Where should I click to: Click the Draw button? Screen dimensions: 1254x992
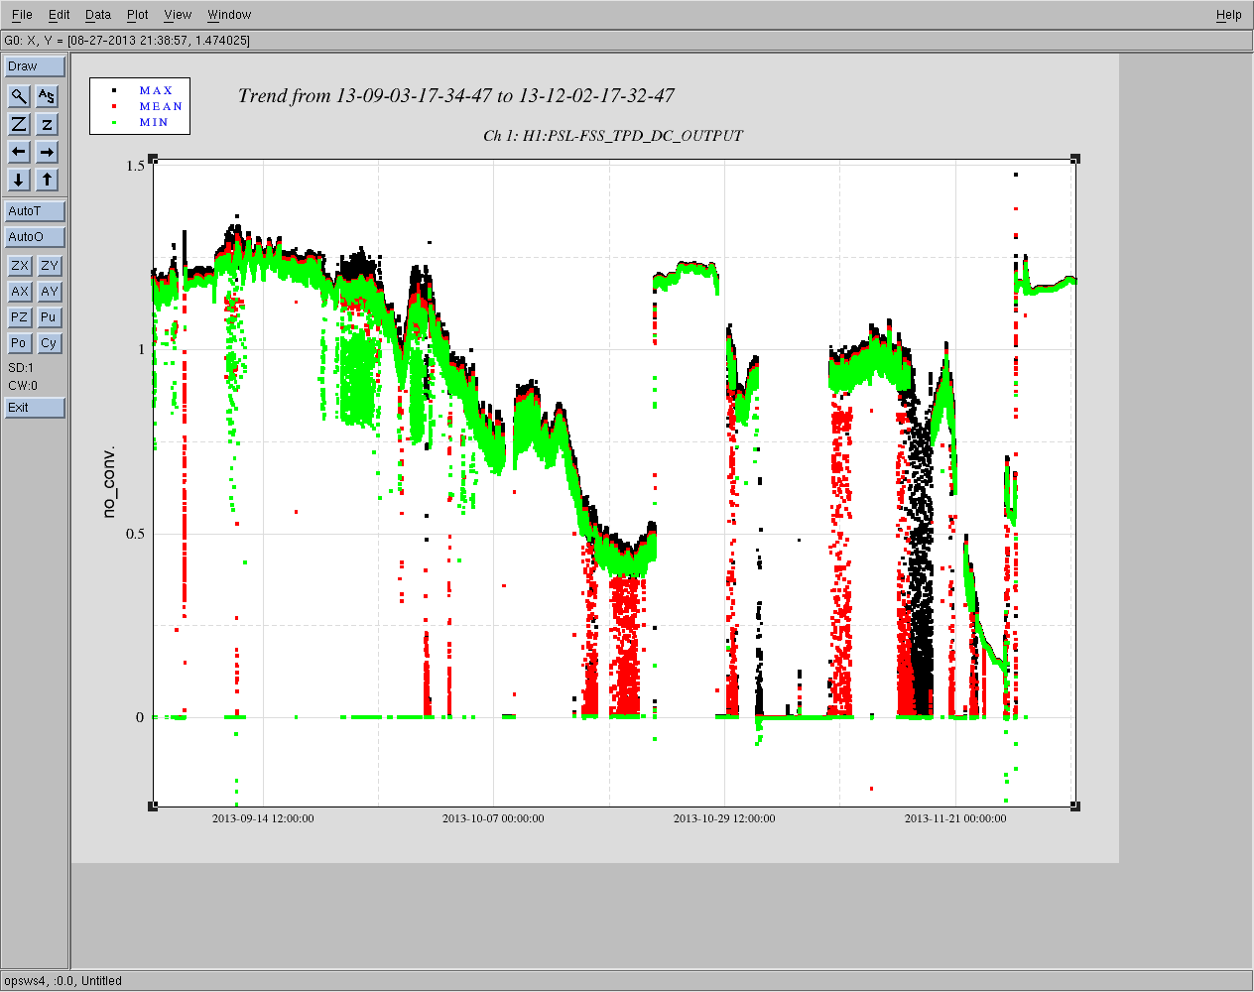[x=35, y=66]
